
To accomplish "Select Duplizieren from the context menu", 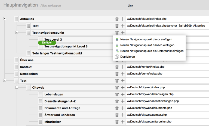I will (x=127, y=57).
